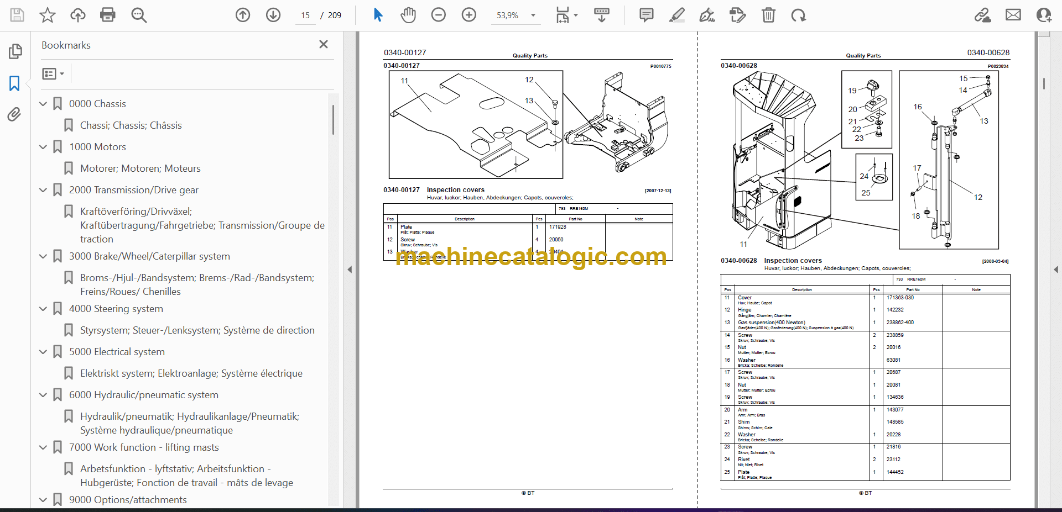Image resolution: width=1062 pixels, height=512 pixels.
Task: Toggle page thumbnails panel icon
Action: pyautogui.click(x=15, y=51)
